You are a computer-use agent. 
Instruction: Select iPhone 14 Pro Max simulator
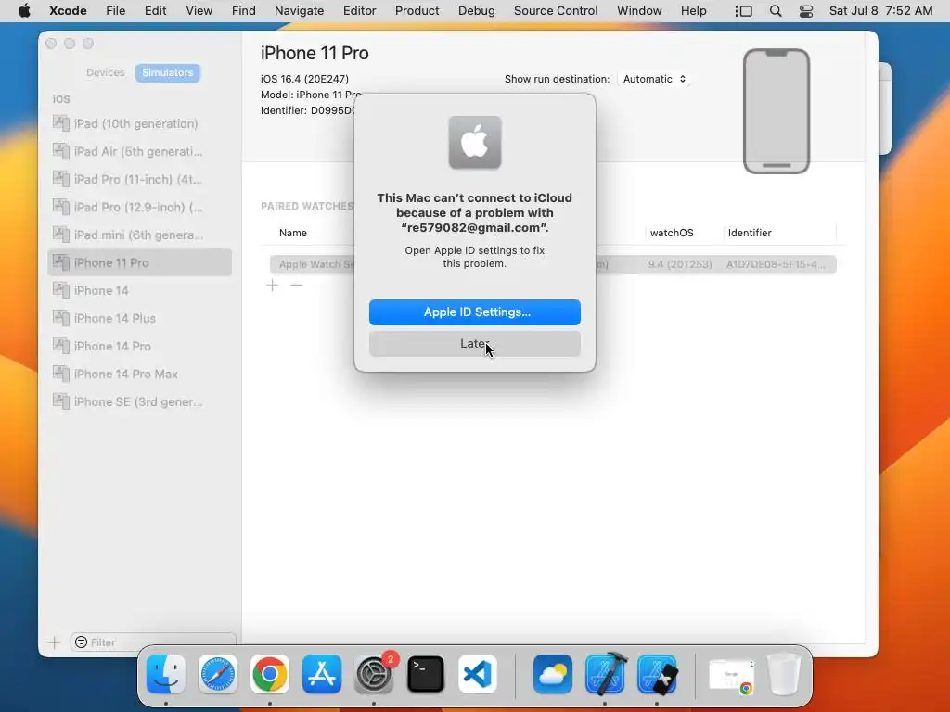[x=139, y=375]
